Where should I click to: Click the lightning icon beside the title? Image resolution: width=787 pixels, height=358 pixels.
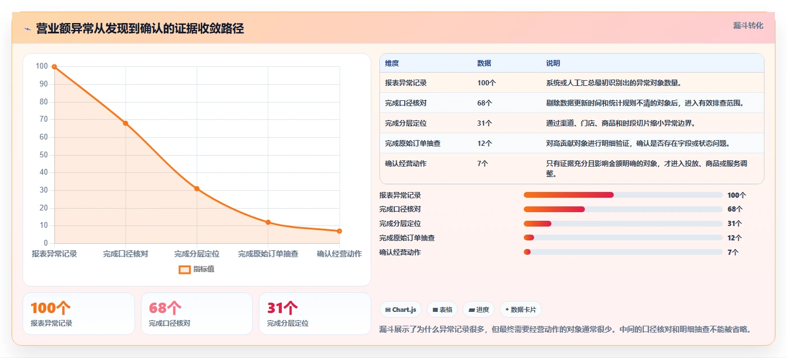pos(27,29)
